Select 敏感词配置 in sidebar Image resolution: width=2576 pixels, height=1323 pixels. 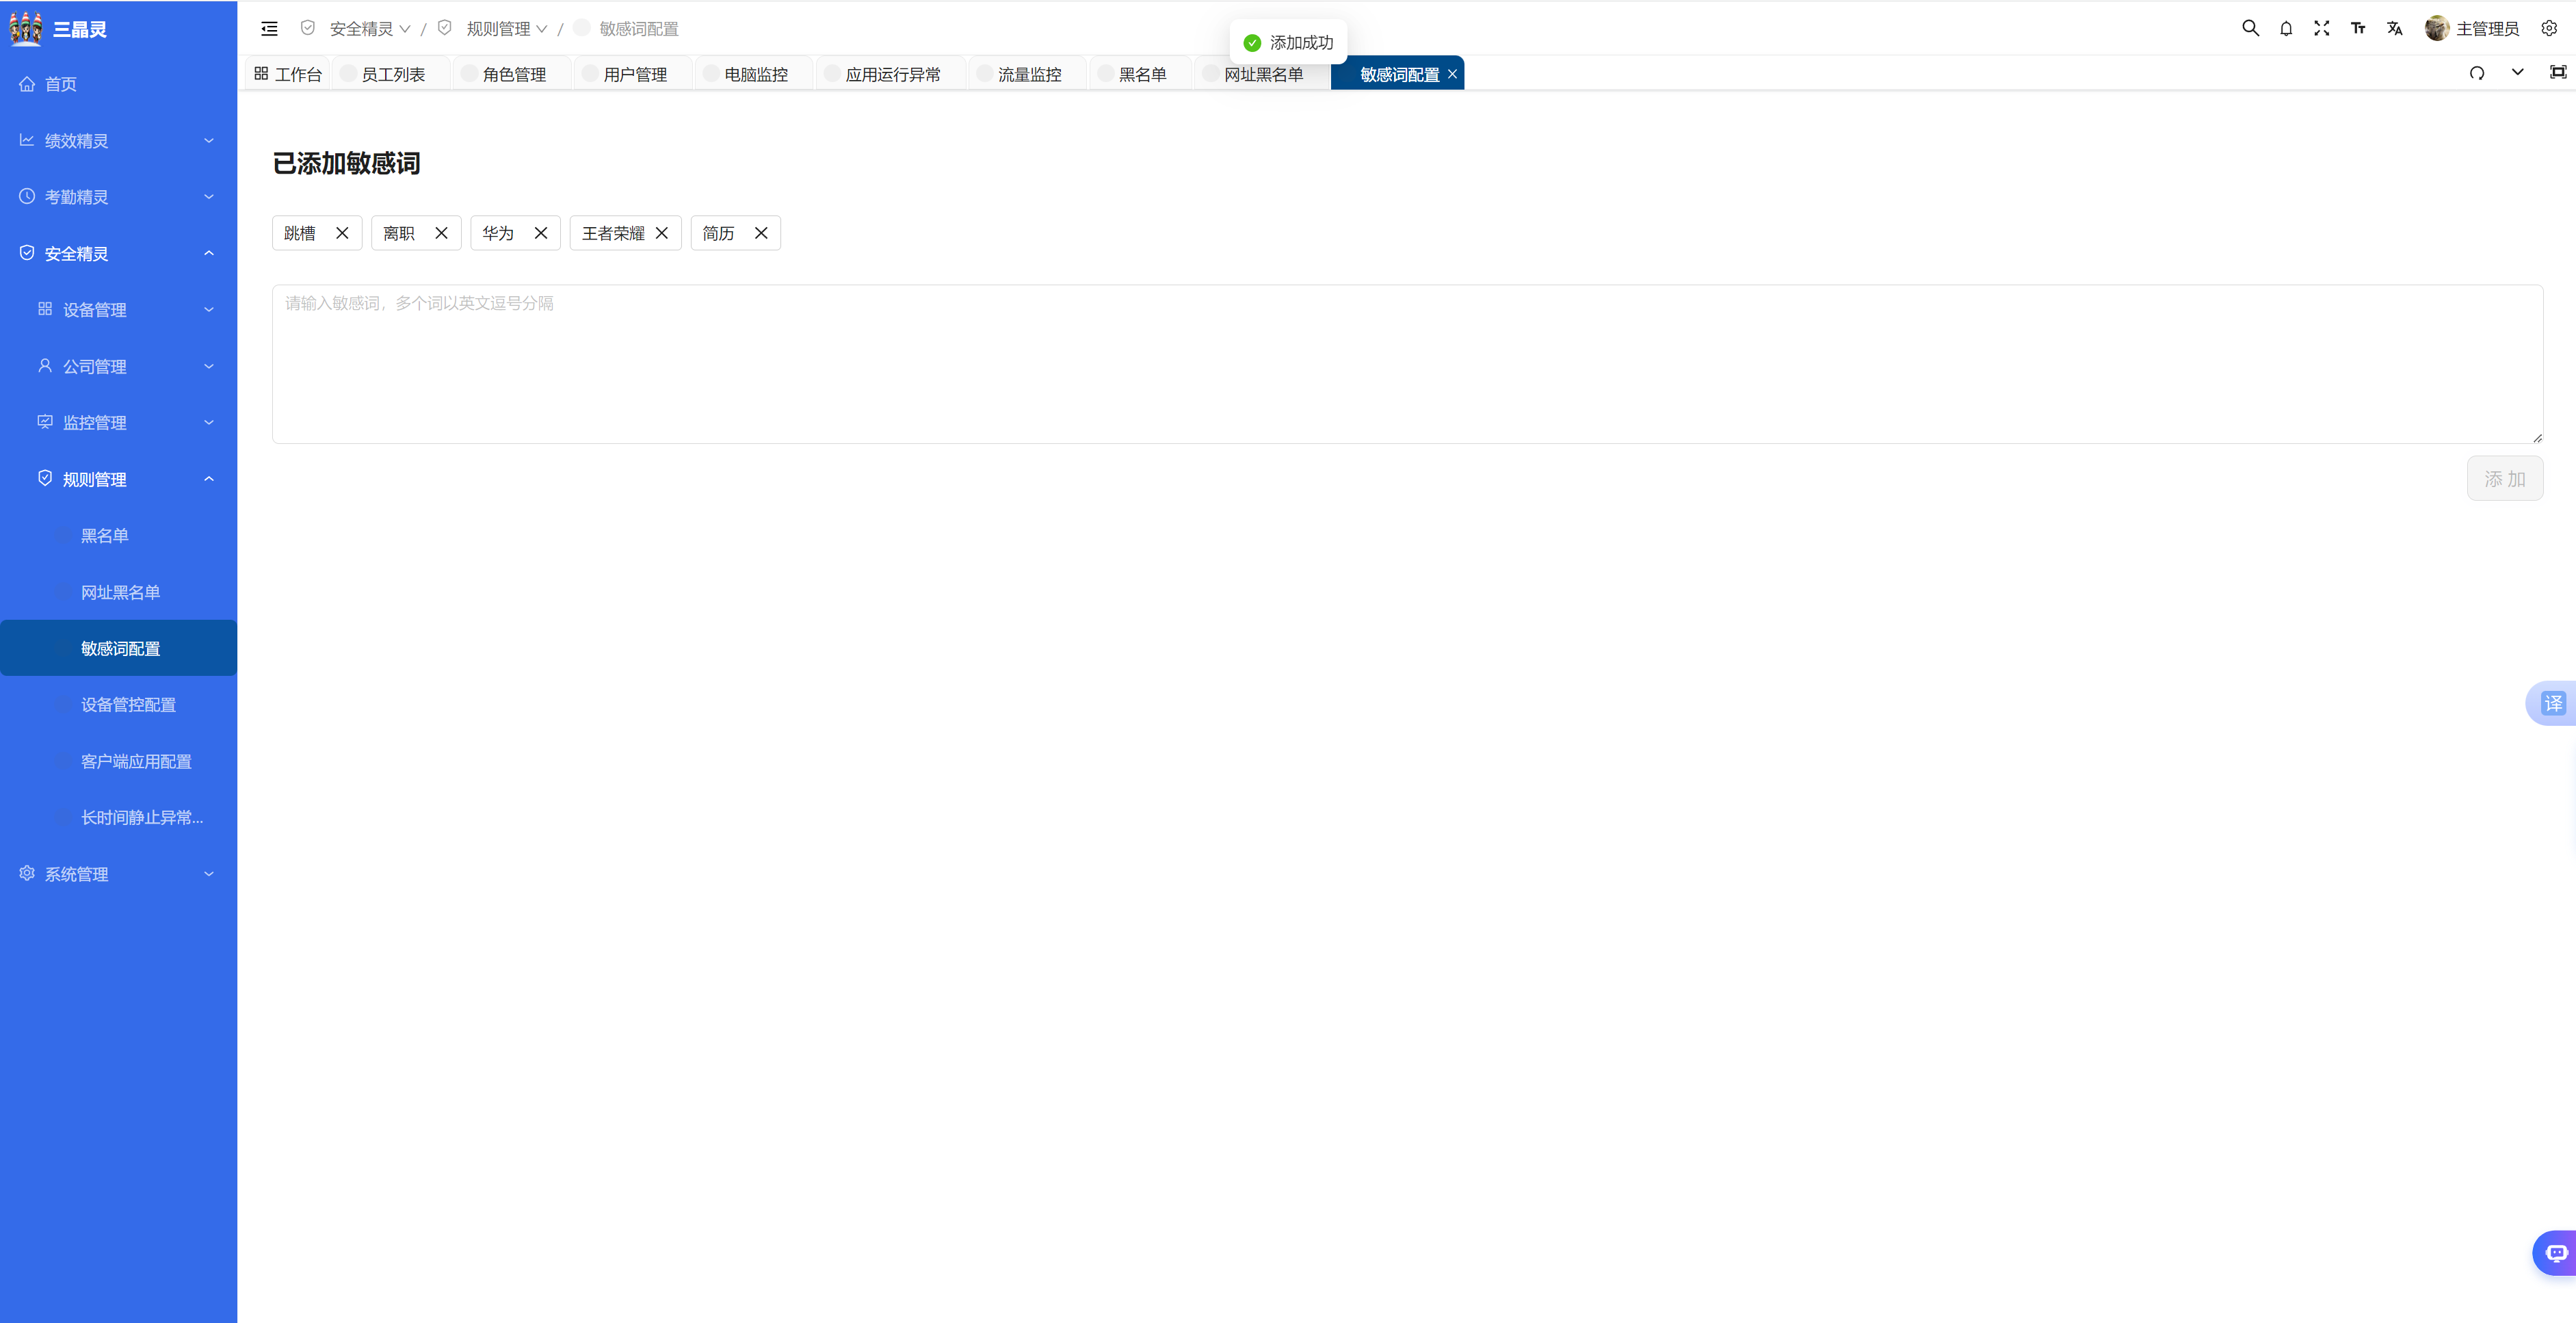tap(118, 649)
